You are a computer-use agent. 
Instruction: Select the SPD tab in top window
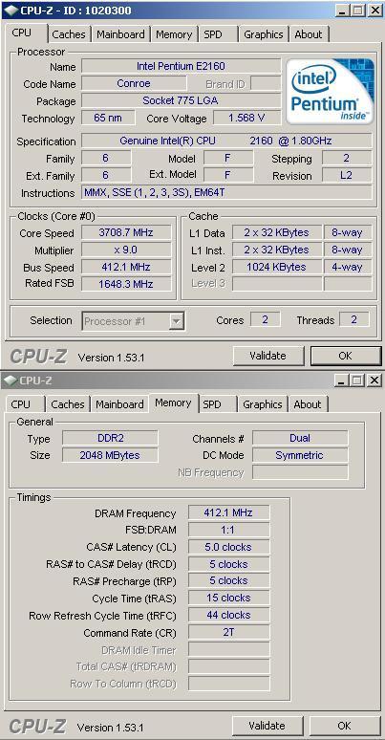pyautogui.click(x=213, y=34)
